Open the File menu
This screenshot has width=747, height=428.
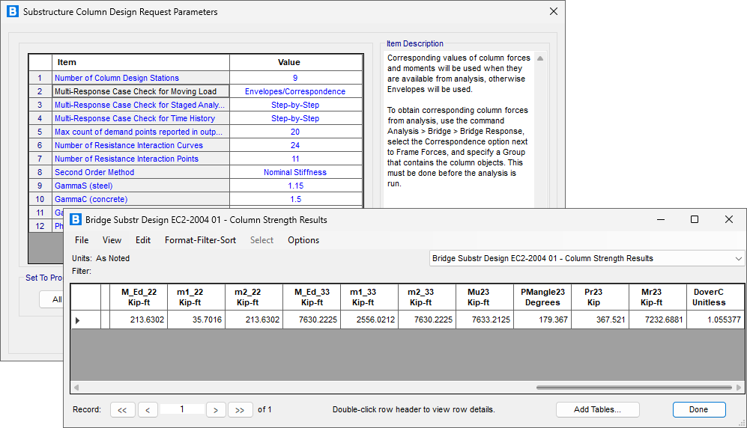click(x=82, y=240)
